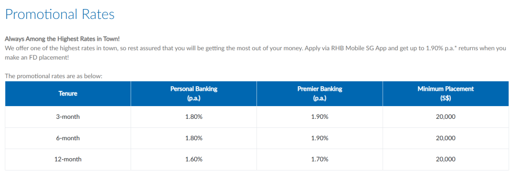Click the Minimum Placement (S$) column header
Viewport: 513px width, 179px height.
point(446,94)
